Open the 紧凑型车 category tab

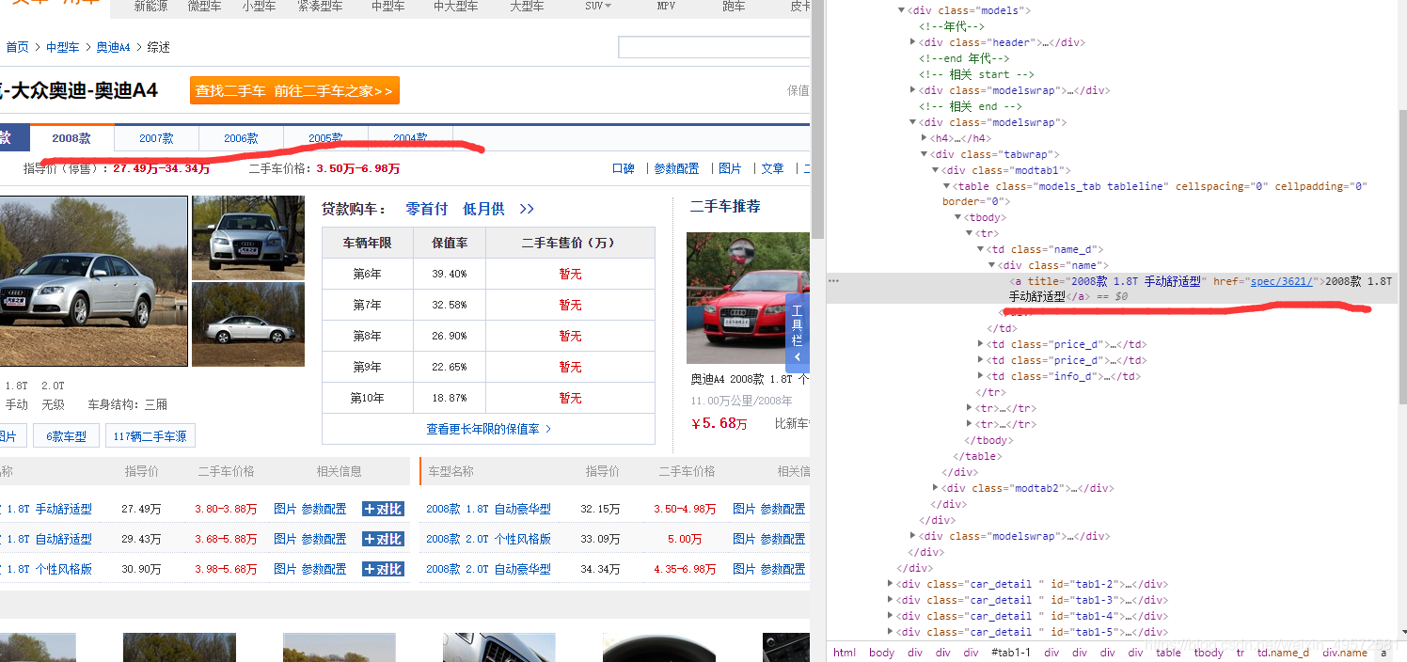[x=320, y=7]
